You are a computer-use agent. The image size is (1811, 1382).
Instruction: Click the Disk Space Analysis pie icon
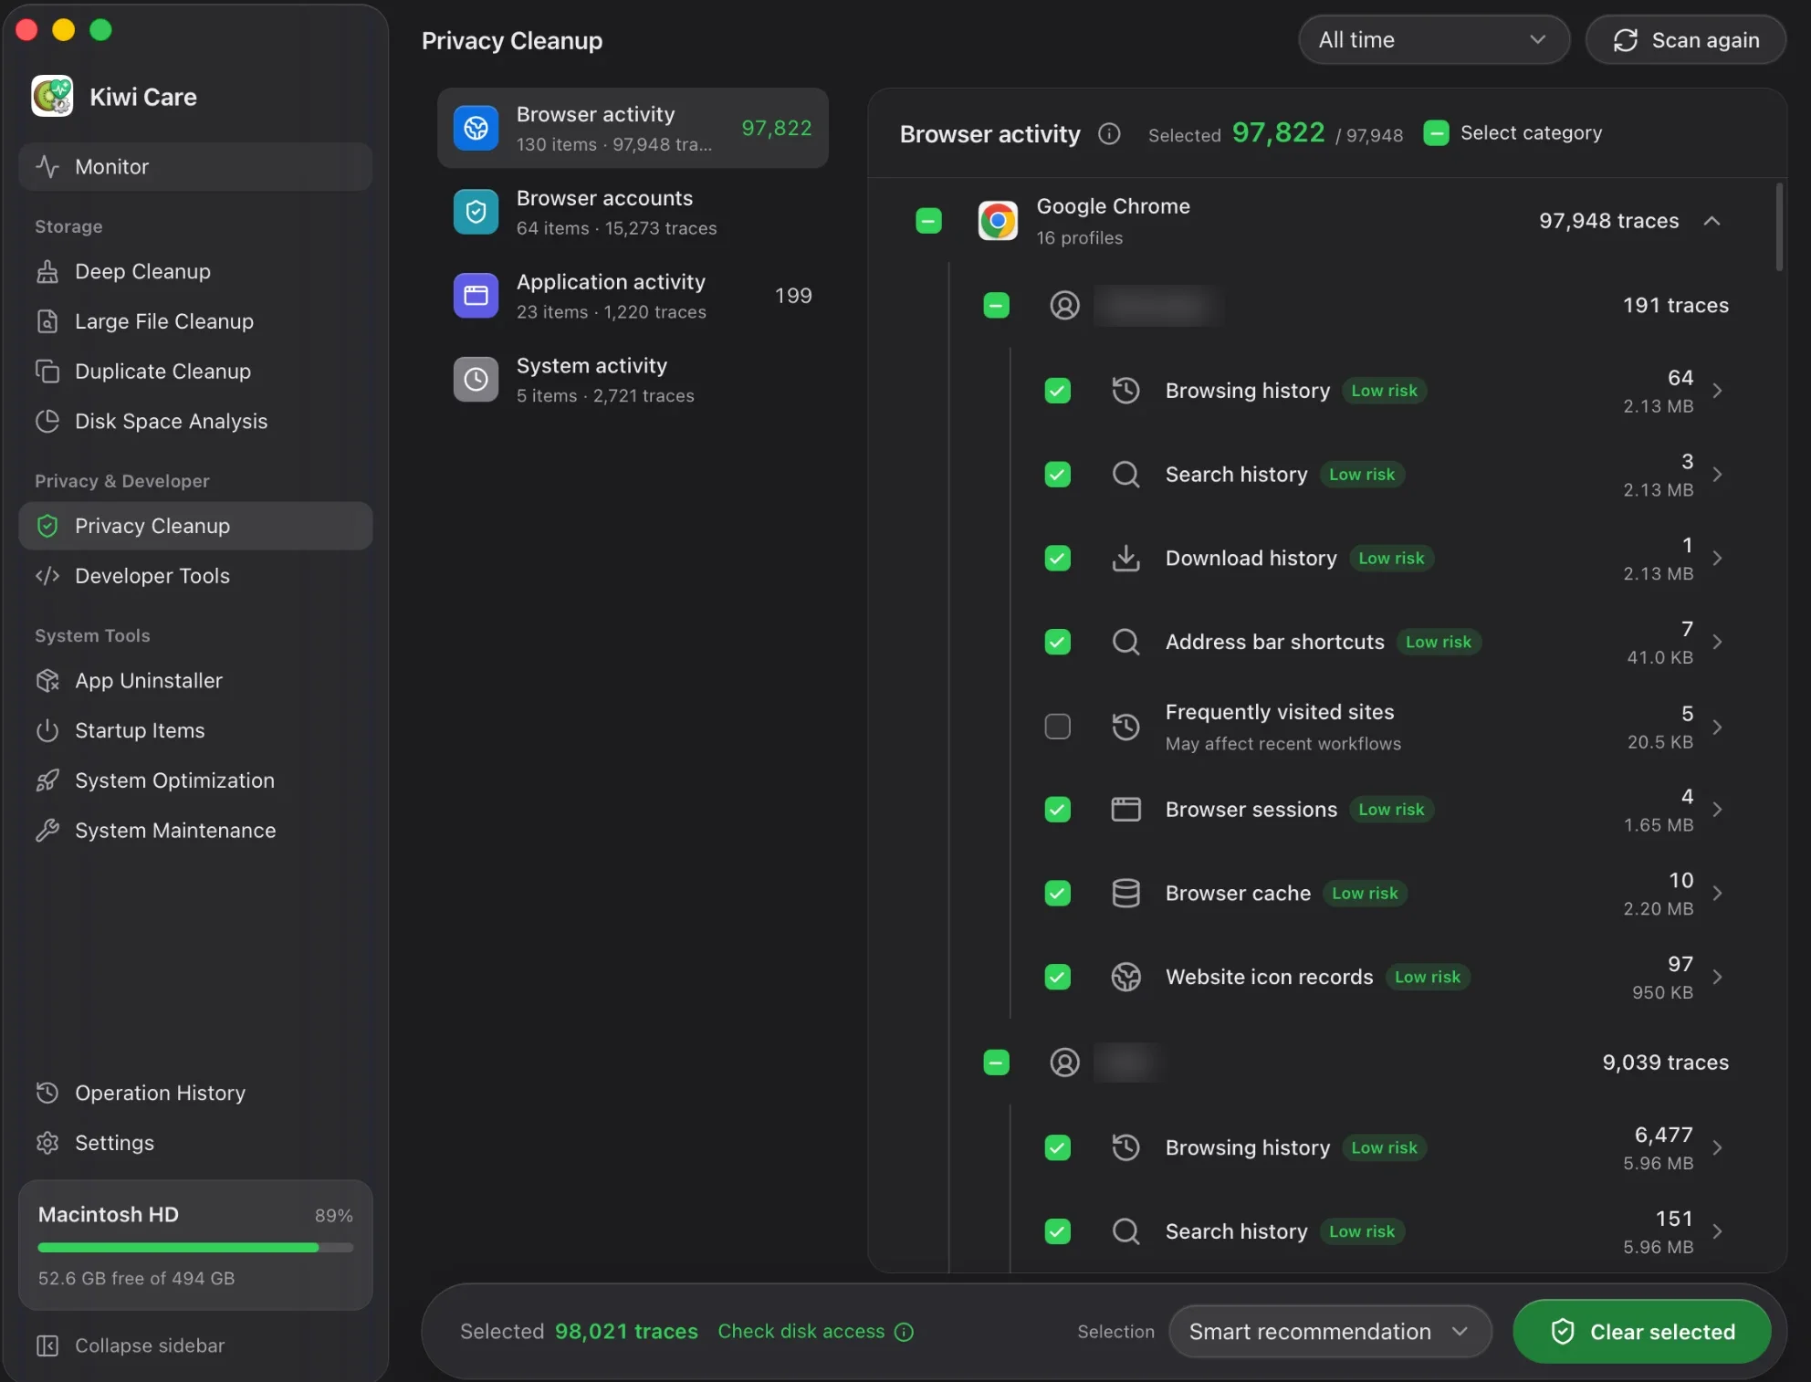point(47,421)
